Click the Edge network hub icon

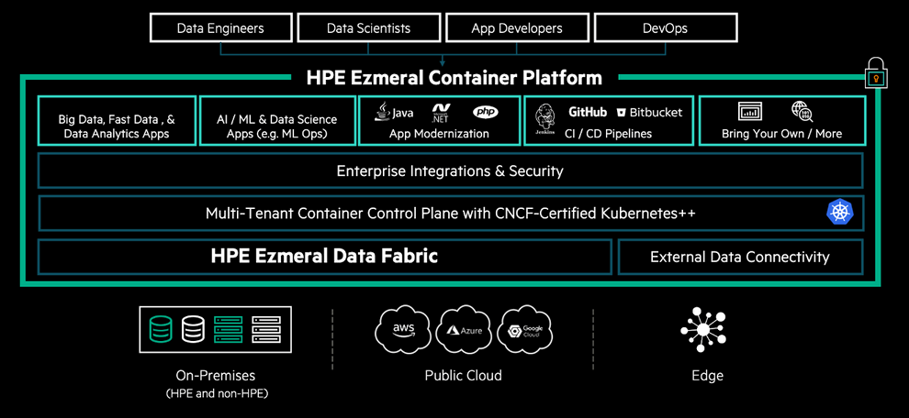pyautogui.click(x=702, y=330)
